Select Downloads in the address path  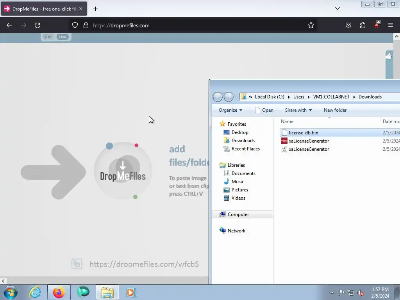[x=370, y=97]
